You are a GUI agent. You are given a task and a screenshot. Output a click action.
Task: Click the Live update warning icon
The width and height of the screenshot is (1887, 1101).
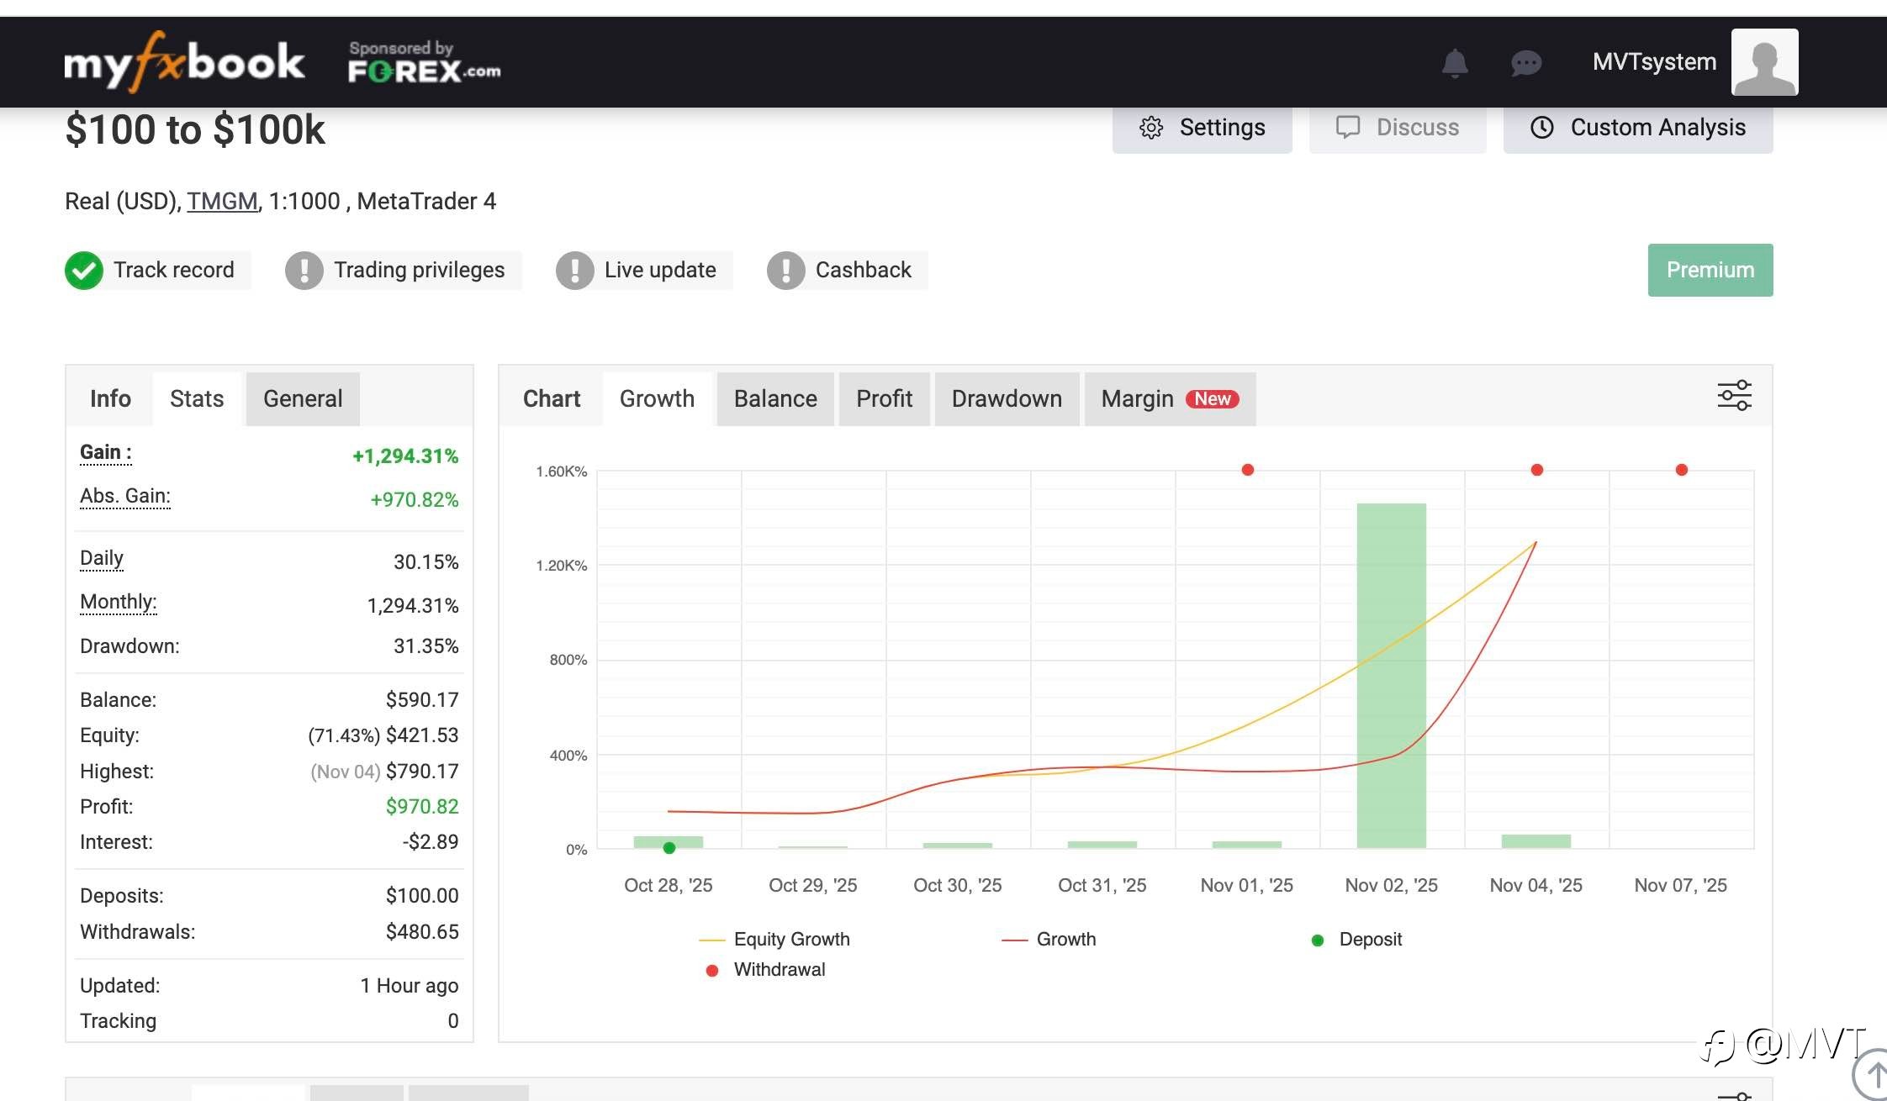pos(575,271)
